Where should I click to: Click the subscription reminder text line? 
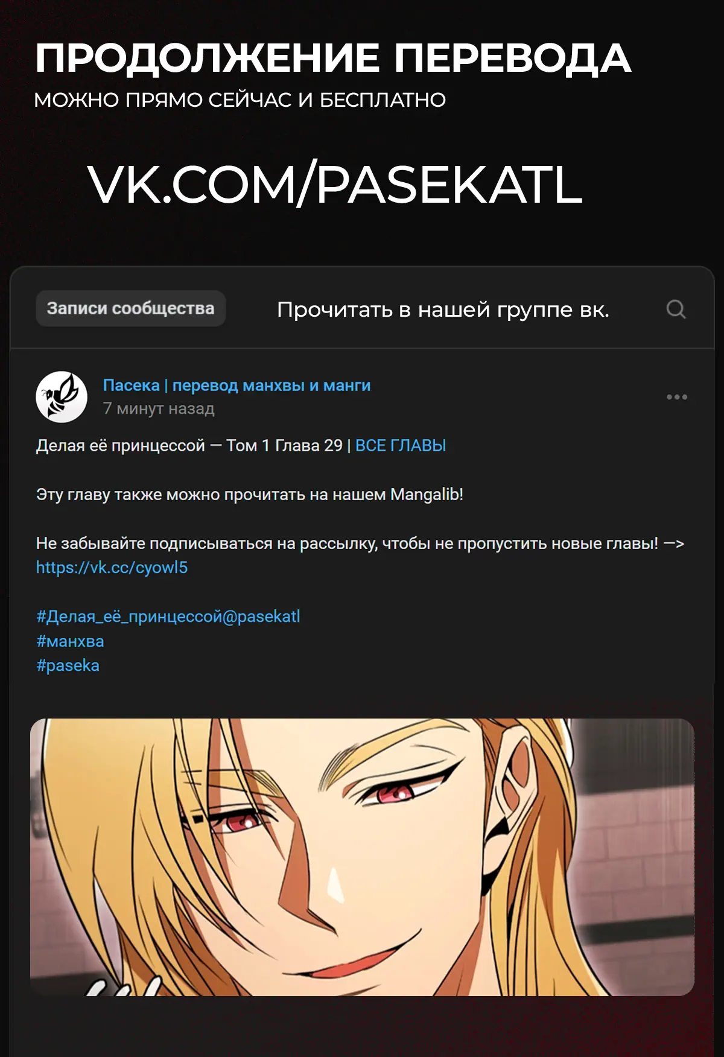[x=360, y=544]
